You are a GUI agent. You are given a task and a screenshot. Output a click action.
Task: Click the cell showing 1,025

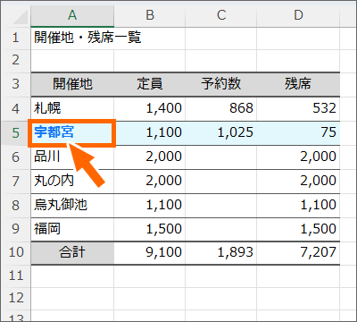[221, 133]
